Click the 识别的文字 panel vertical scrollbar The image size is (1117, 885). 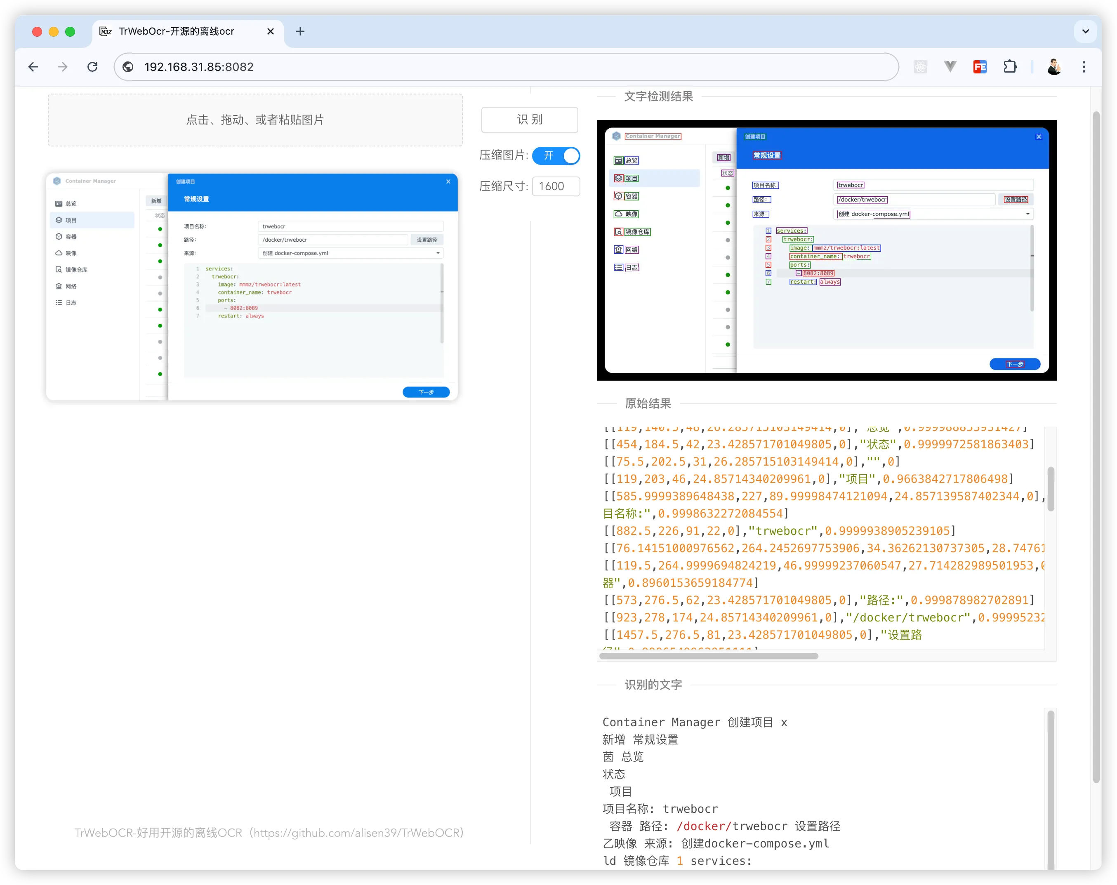point(1050,790)
